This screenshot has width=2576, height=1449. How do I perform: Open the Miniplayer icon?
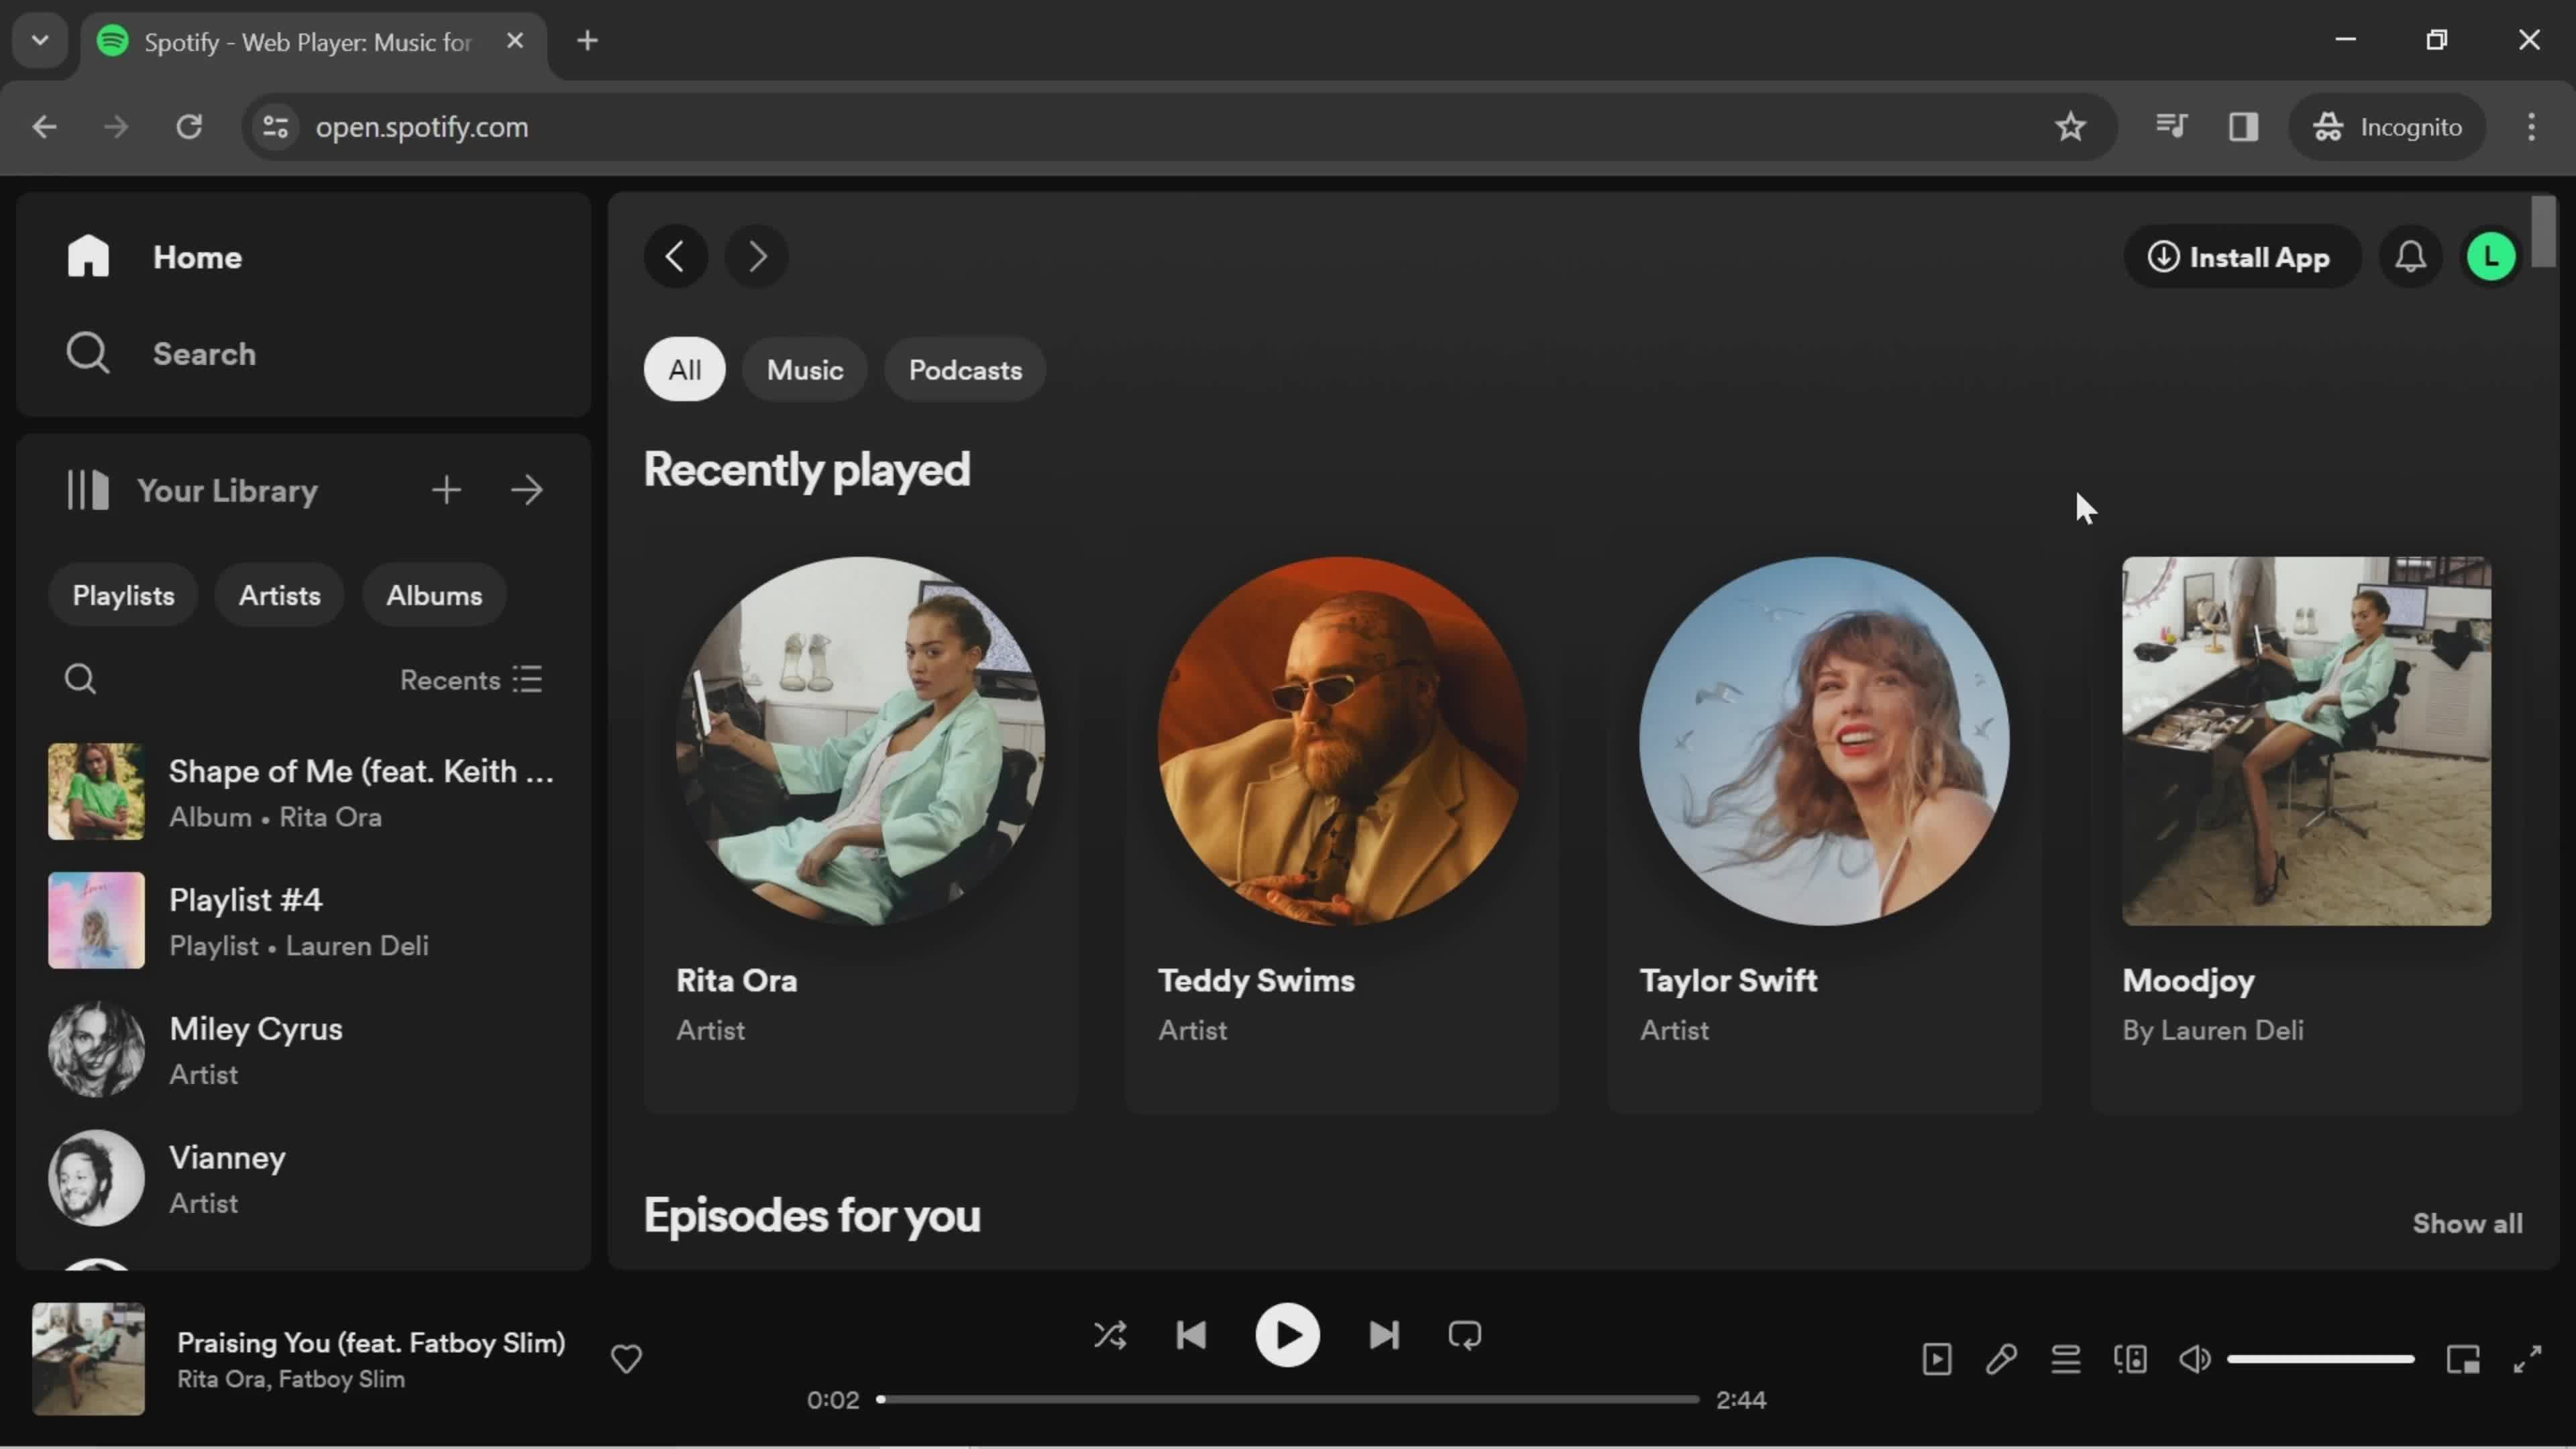pyautogui.click(x=2463, y=1359)
